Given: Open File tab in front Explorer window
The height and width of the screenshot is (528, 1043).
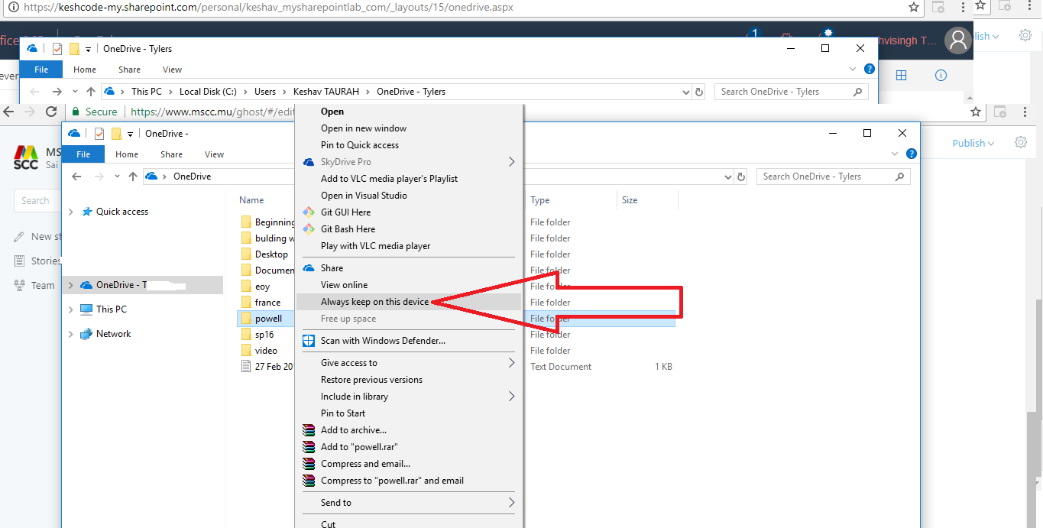Looking at the screenshot, I should click(83, 154).
